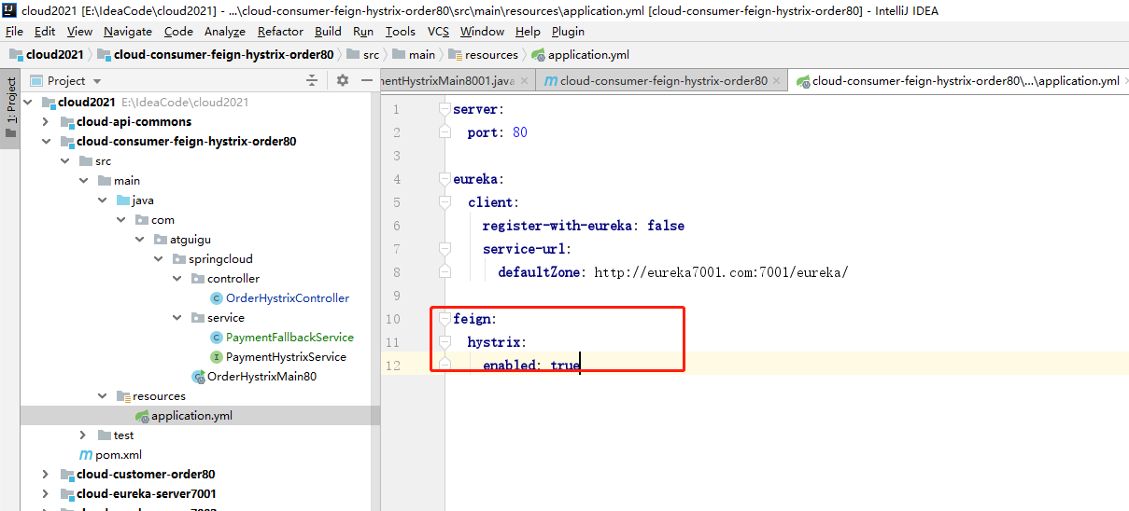Fold the eureka block at line 4
Image resolution: width=1129 pixels, height=511 pixels.
(x=445, y=179)
